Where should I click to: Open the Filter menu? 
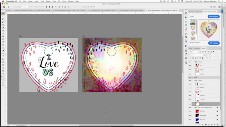click(x=54, y=1)
